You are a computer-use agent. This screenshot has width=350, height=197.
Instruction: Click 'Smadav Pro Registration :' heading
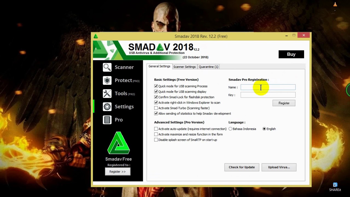[x=249, y=80]
